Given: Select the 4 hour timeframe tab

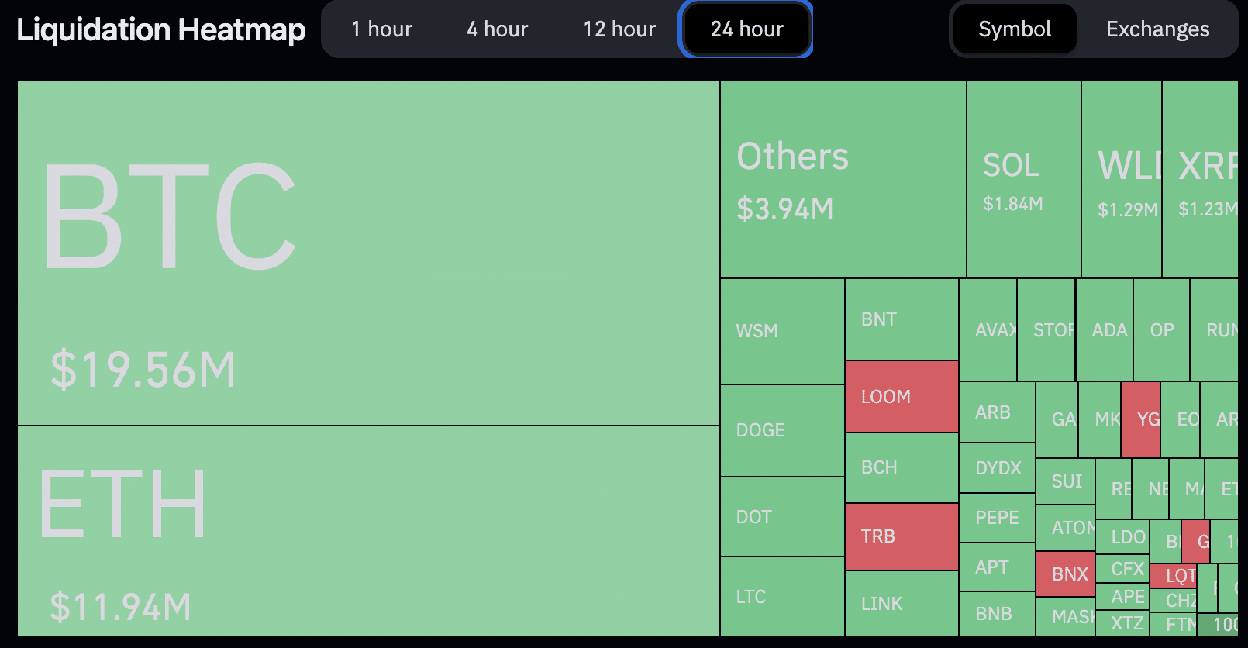Looking at the screenshot, I should 497,29.
